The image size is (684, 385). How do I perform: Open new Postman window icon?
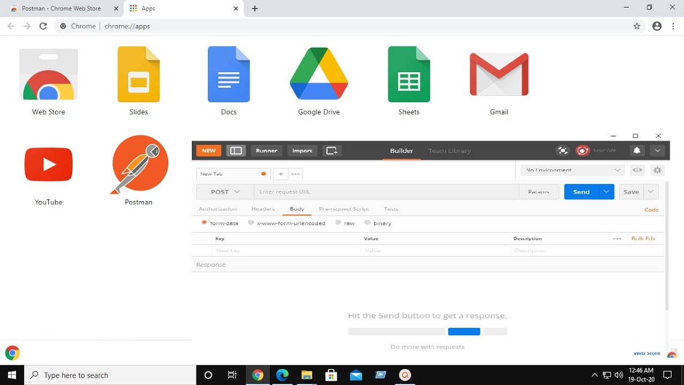(x=332, y=151)
